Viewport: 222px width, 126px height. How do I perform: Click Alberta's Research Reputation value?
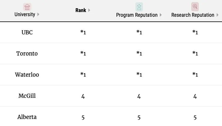coord(195,117)
